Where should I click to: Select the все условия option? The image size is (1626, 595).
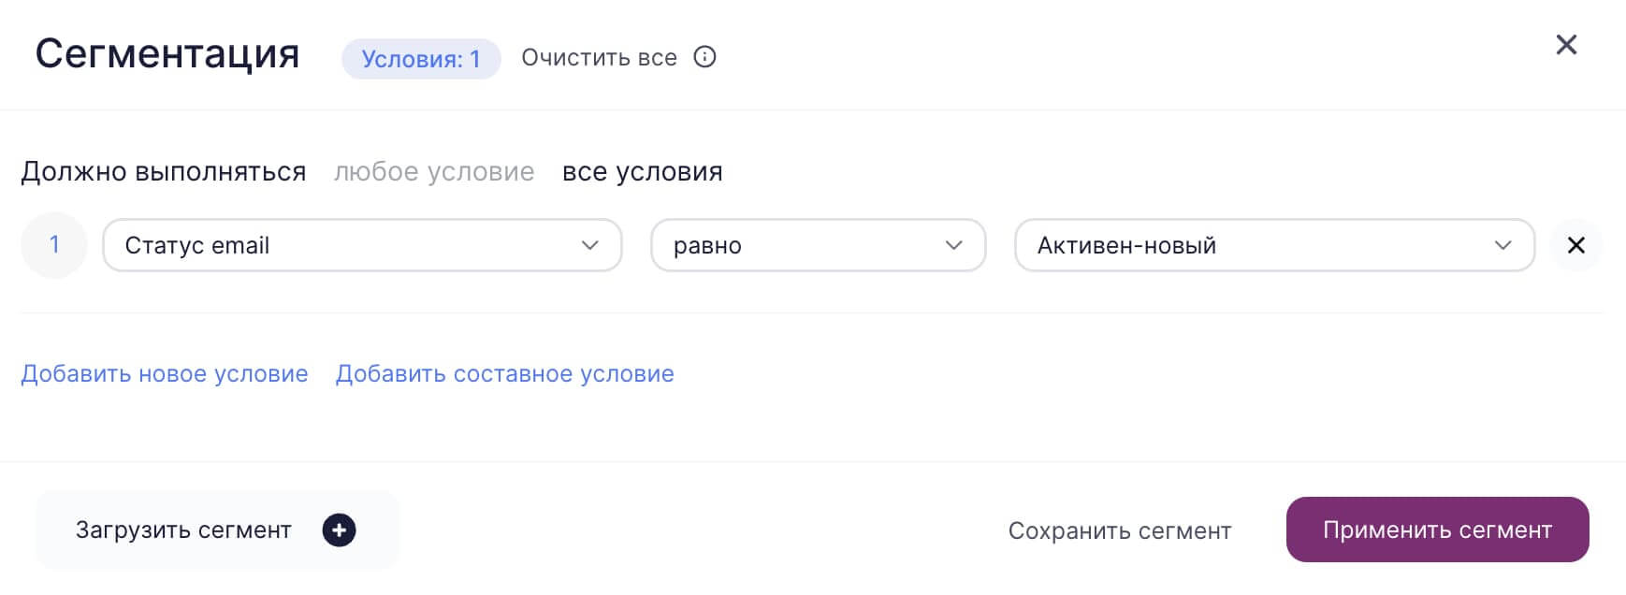point(643,172)
